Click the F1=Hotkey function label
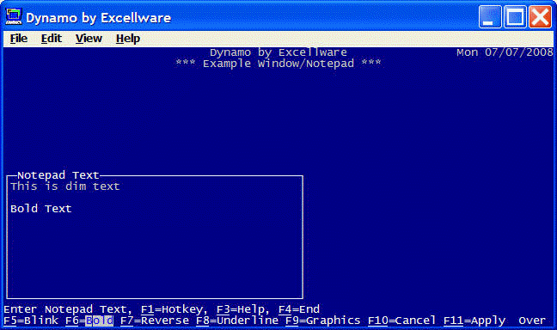This screenshot has width=557, height=330. 172,309
